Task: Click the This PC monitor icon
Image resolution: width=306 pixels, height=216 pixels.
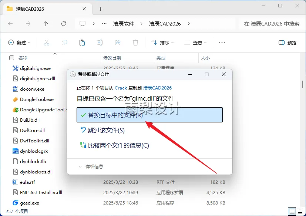Action: click(83, 24)
